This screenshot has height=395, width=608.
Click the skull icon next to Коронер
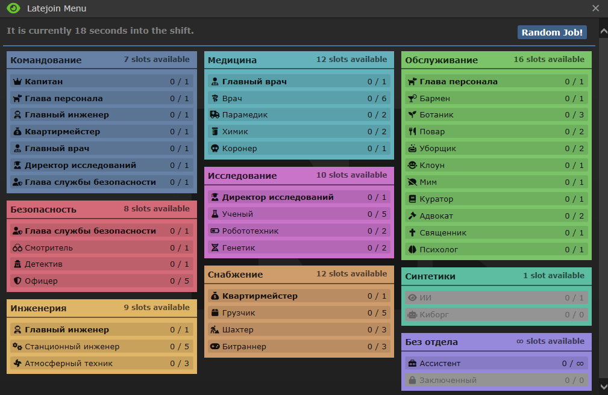point(215,149)
